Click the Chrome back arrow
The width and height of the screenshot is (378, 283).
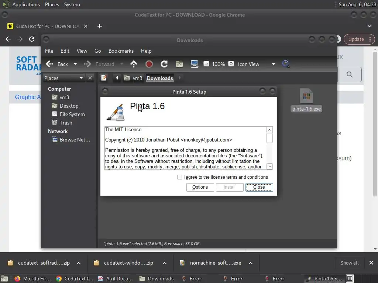pos(8,39)
